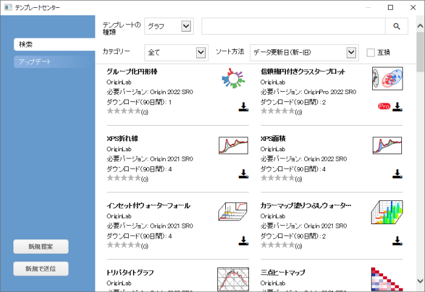Viewport: 425px width, 292px height.
Task: Open the XPS折れ線 title
Action: 123,138
